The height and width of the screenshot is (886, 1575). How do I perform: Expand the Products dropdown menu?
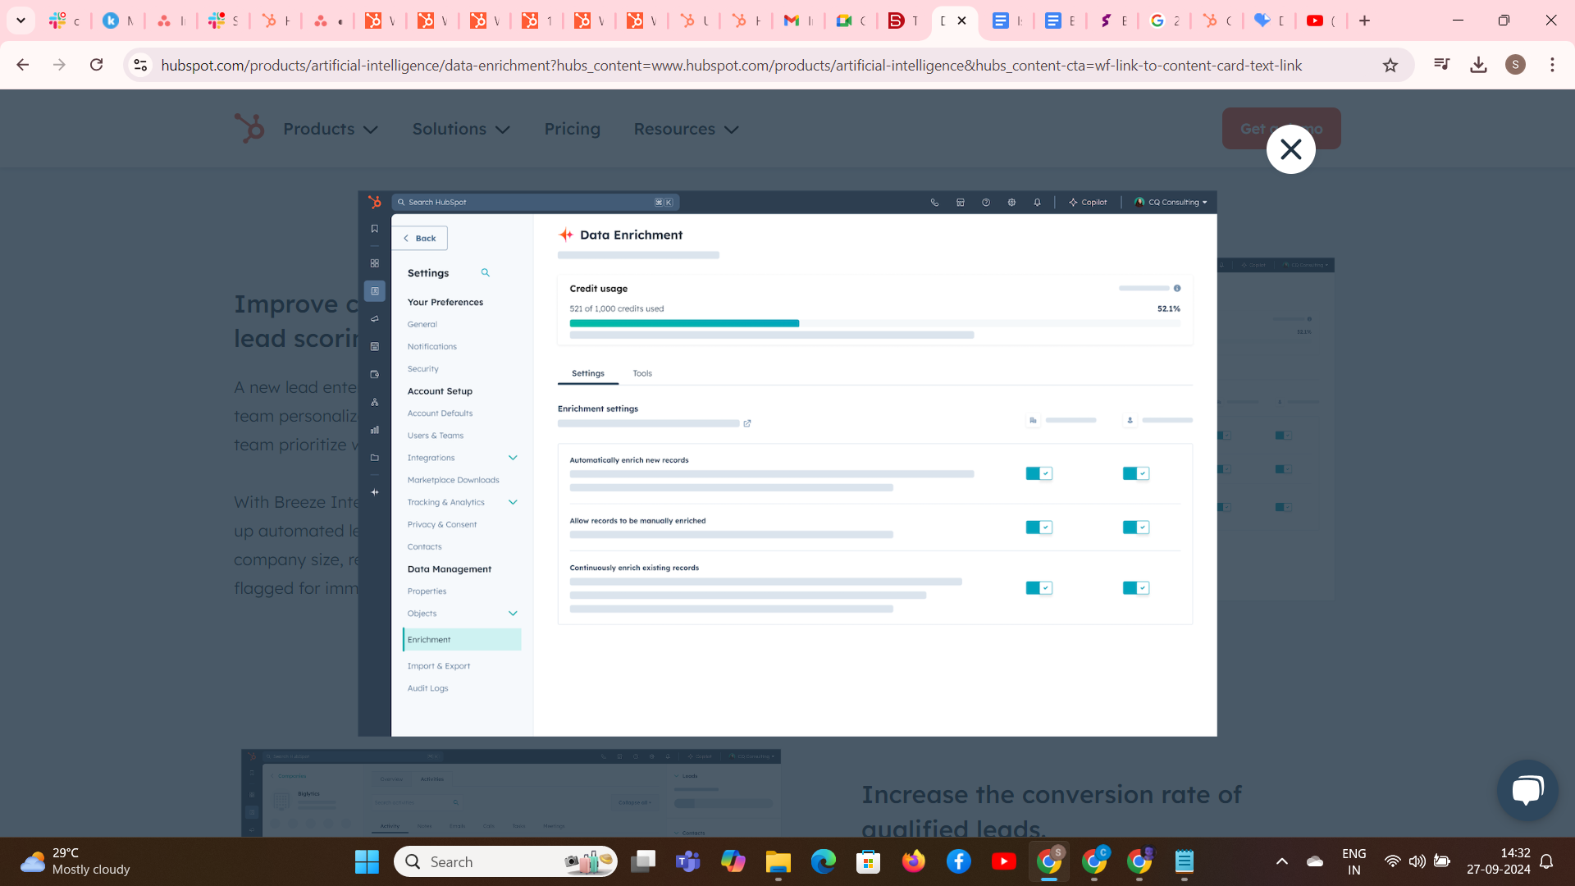(x=331, y=129)
